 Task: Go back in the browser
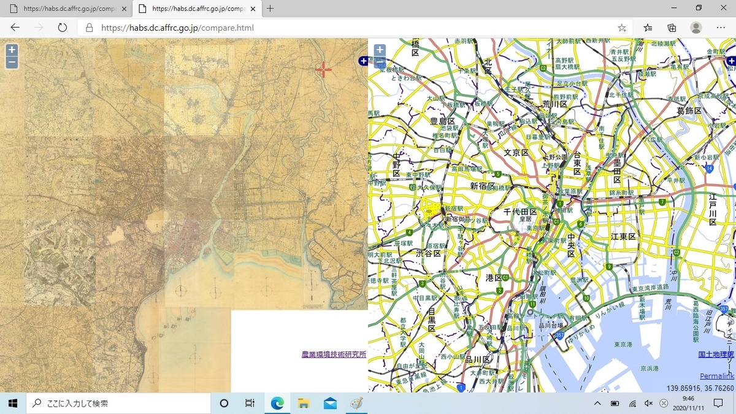tap(15, 28)
